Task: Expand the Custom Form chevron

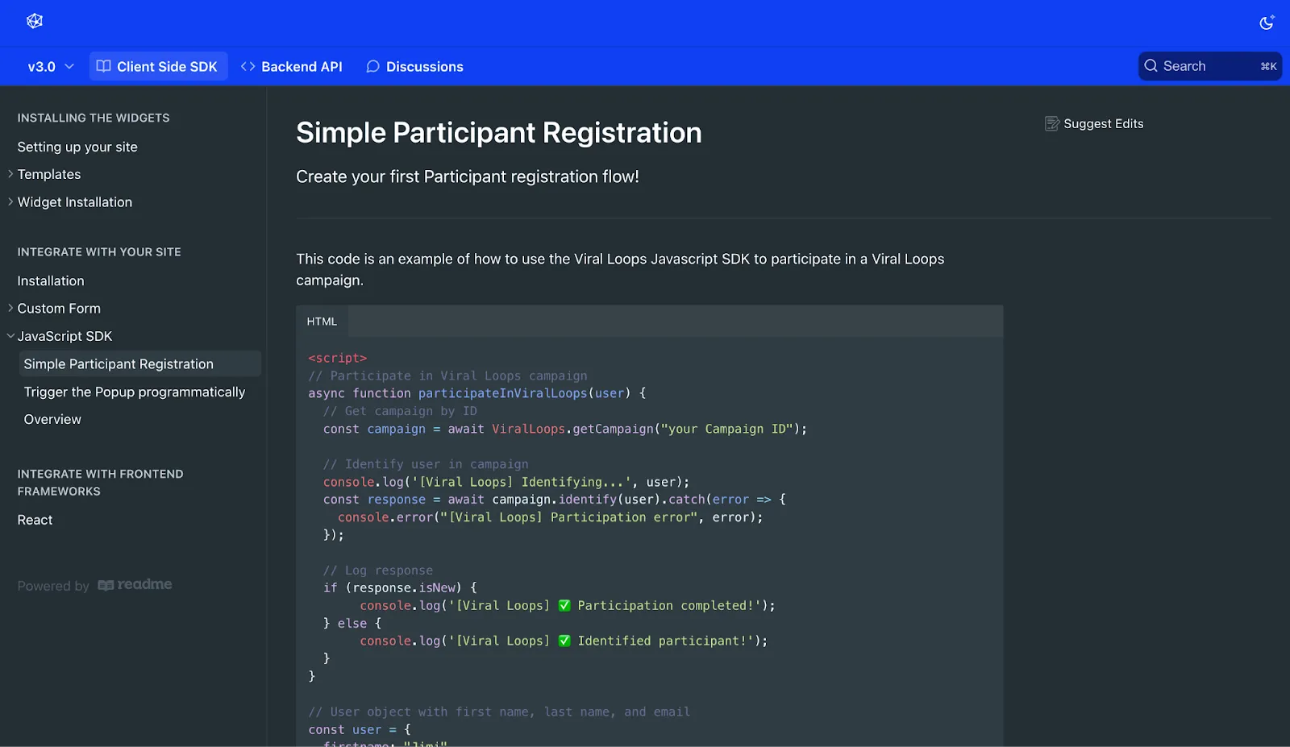Action: coord(10,308)
